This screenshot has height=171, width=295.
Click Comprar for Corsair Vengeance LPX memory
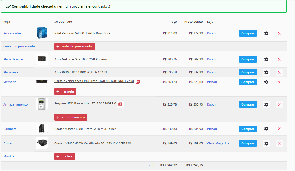tap(248, 82)
